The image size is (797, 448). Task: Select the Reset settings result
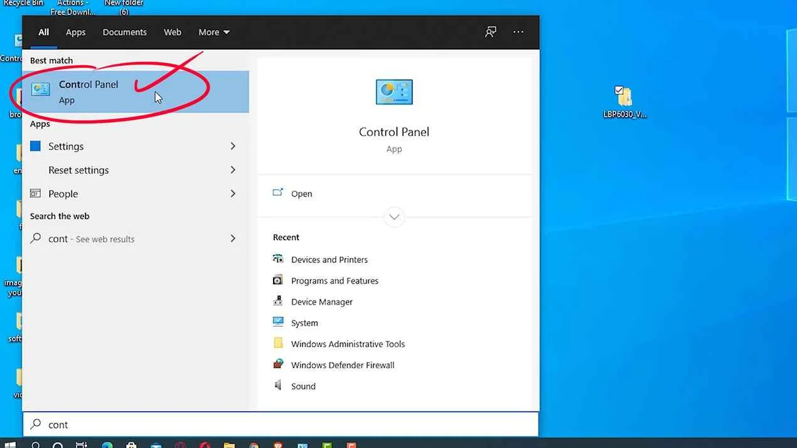136,170
